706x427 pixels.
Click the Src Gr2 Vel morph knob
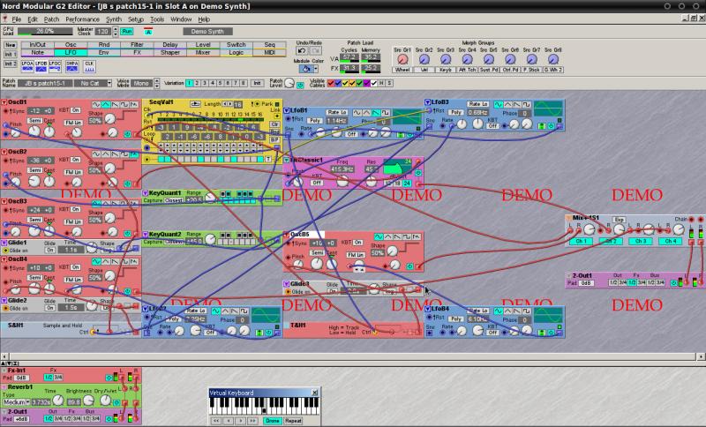[x=424, y=59]
